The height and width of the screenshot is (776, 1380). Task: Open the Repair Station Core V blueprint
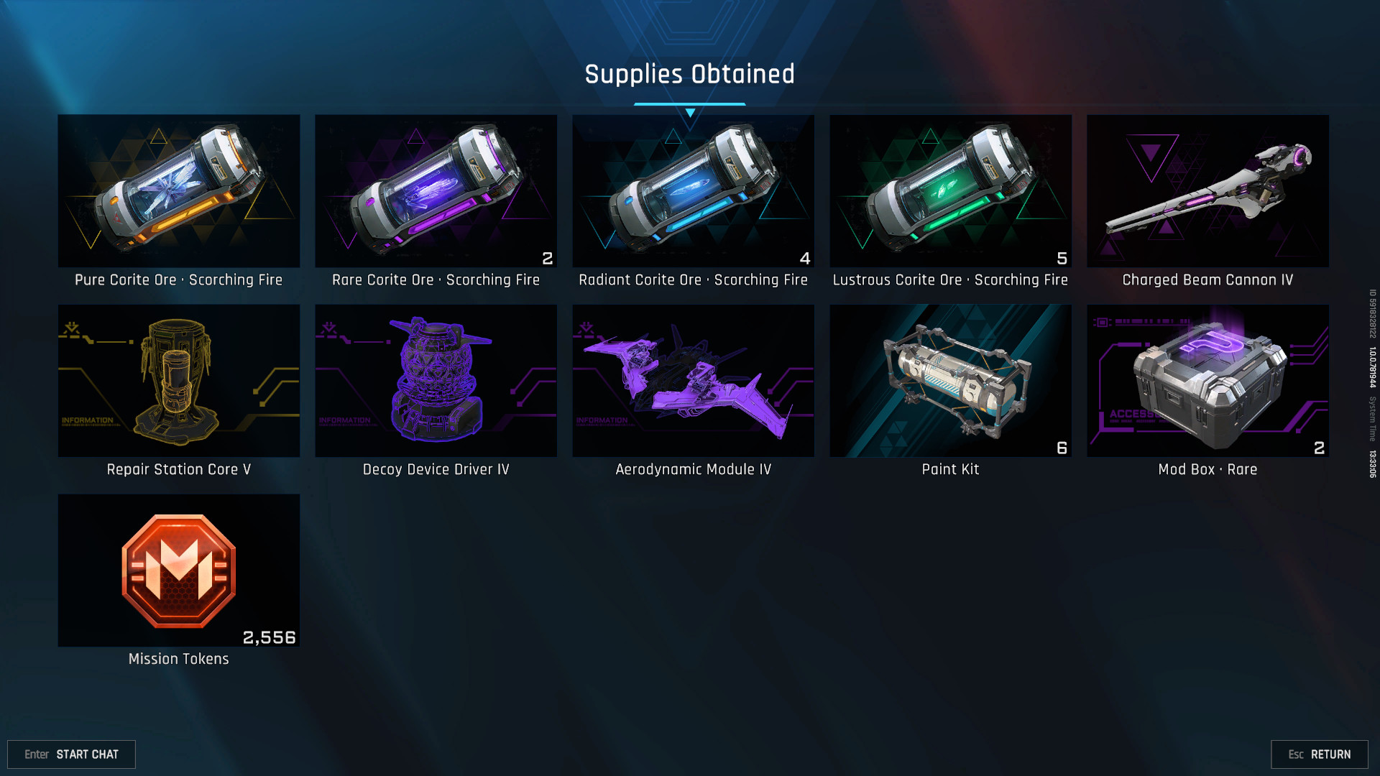click(179, 381)
